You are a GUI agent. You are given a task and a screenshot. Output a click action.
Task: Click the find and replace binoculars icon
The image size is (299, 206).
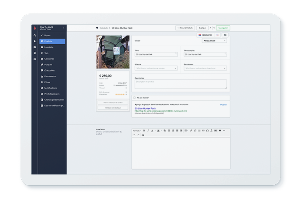click(216, 130)
